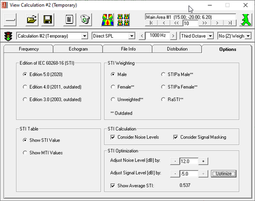Screen dimensions: 255x201
Task: Click the traffic light icon
Action: tap(8, 36)
